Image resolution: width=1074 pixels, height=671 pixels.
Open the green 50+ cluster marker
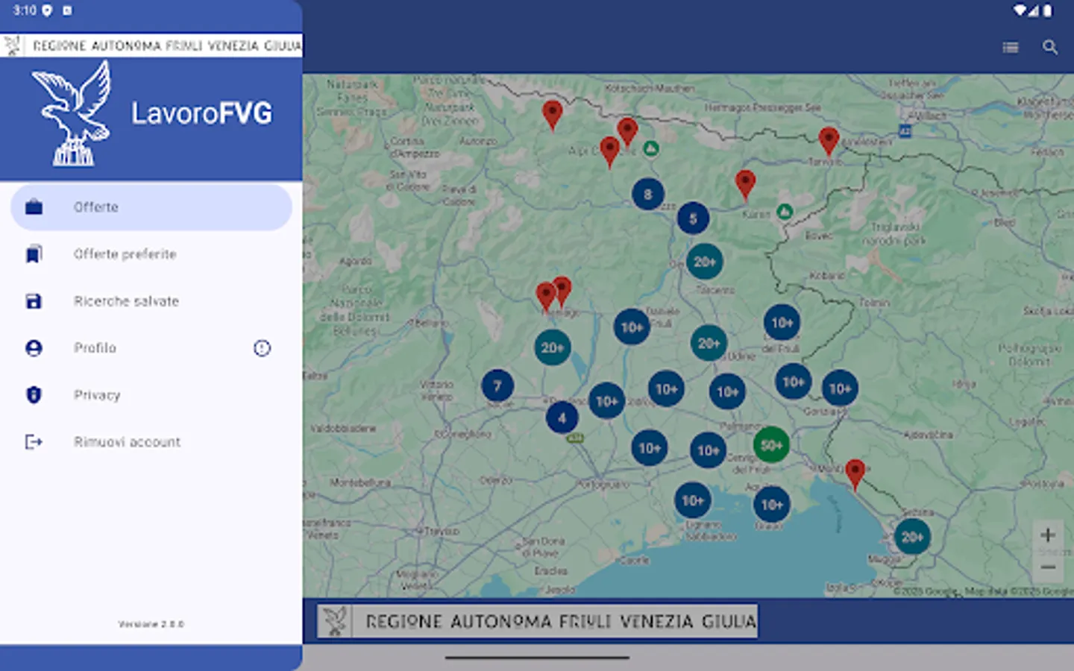pos(771,445)
